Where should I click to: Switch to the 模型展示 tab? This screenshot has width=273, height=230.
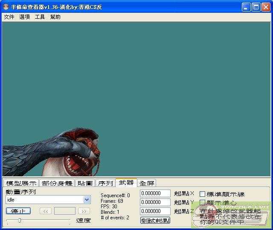pos(21,183)
